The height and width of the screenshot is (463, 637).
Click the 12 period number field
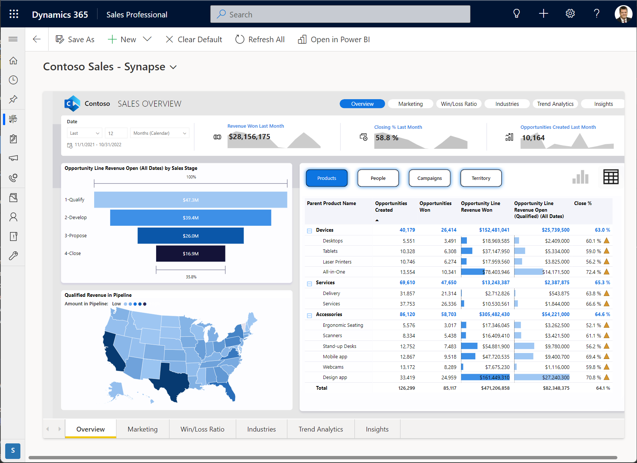116,133
